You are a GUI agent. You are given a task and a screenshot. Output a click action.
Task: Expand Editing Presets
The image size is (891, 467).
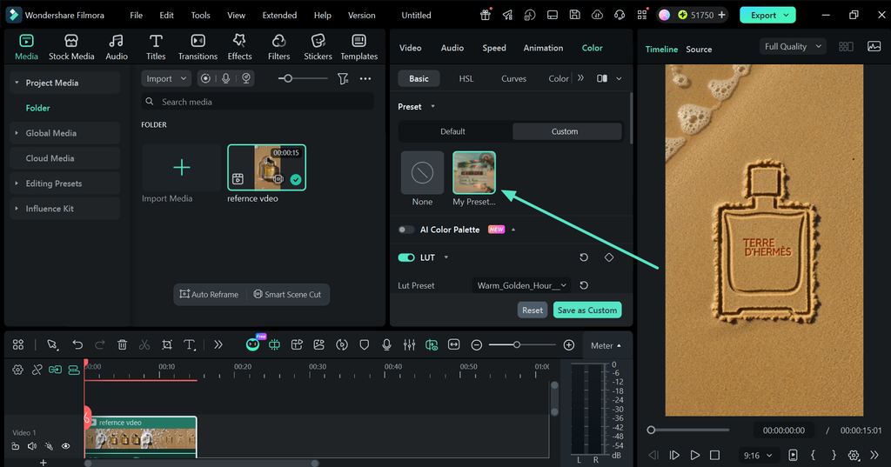point(17,183)
